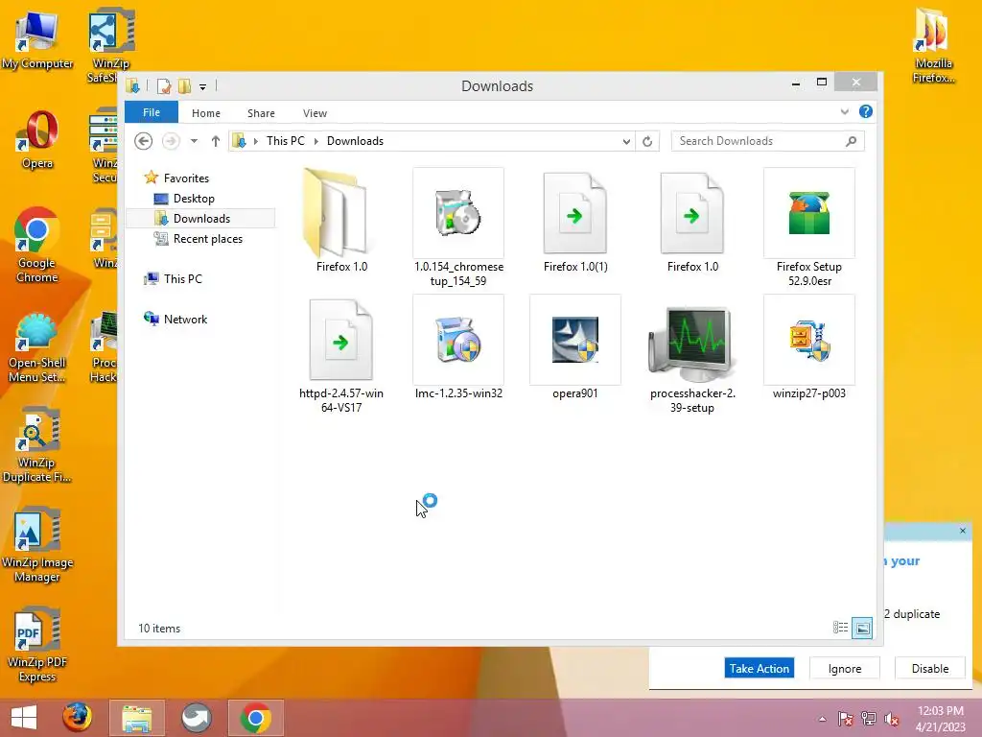
Task: Select the Firefox 1.0 shortcut file
Action: tap(692, 221)
